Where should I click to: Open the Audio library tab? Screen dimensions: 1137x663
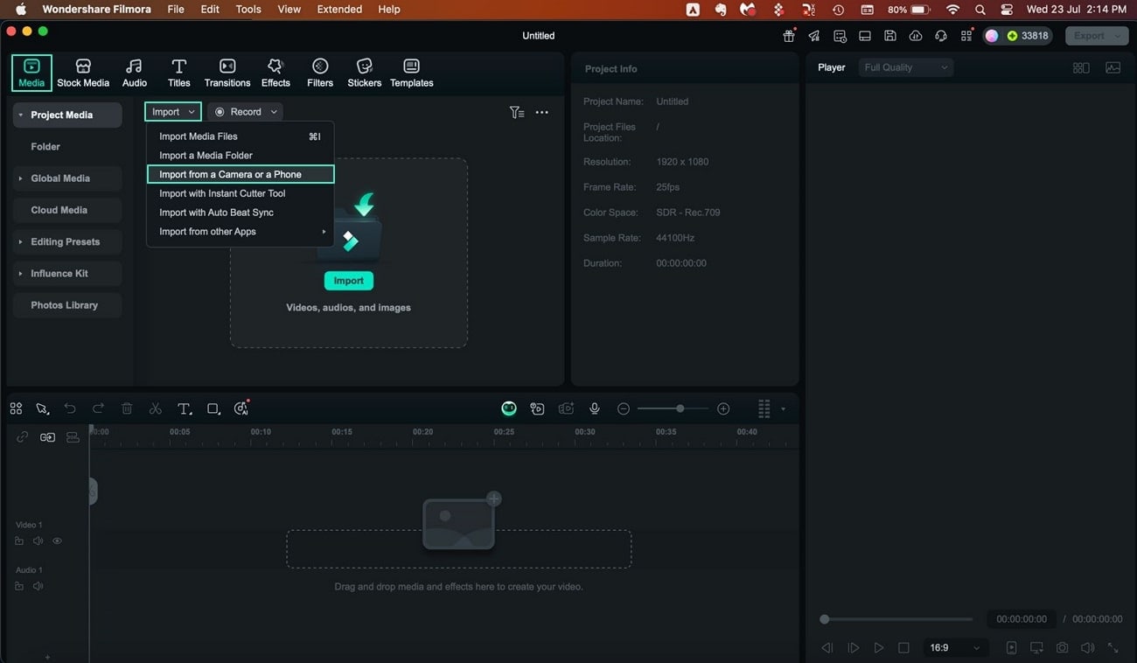point(134,73)
